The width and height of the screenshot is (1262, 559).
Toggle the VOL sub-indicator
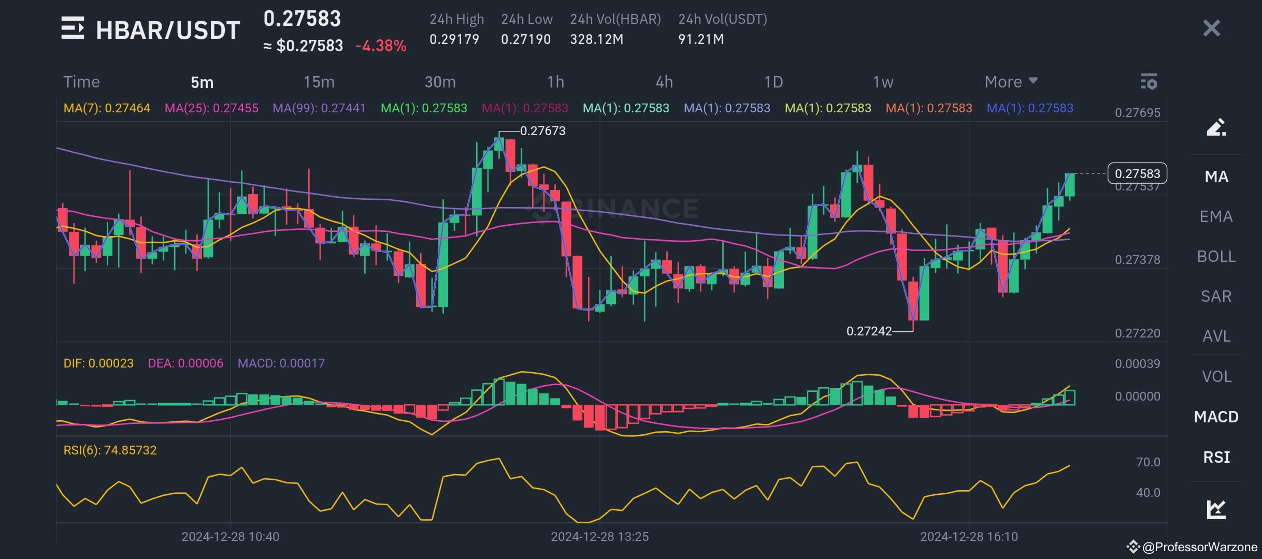1216,376
